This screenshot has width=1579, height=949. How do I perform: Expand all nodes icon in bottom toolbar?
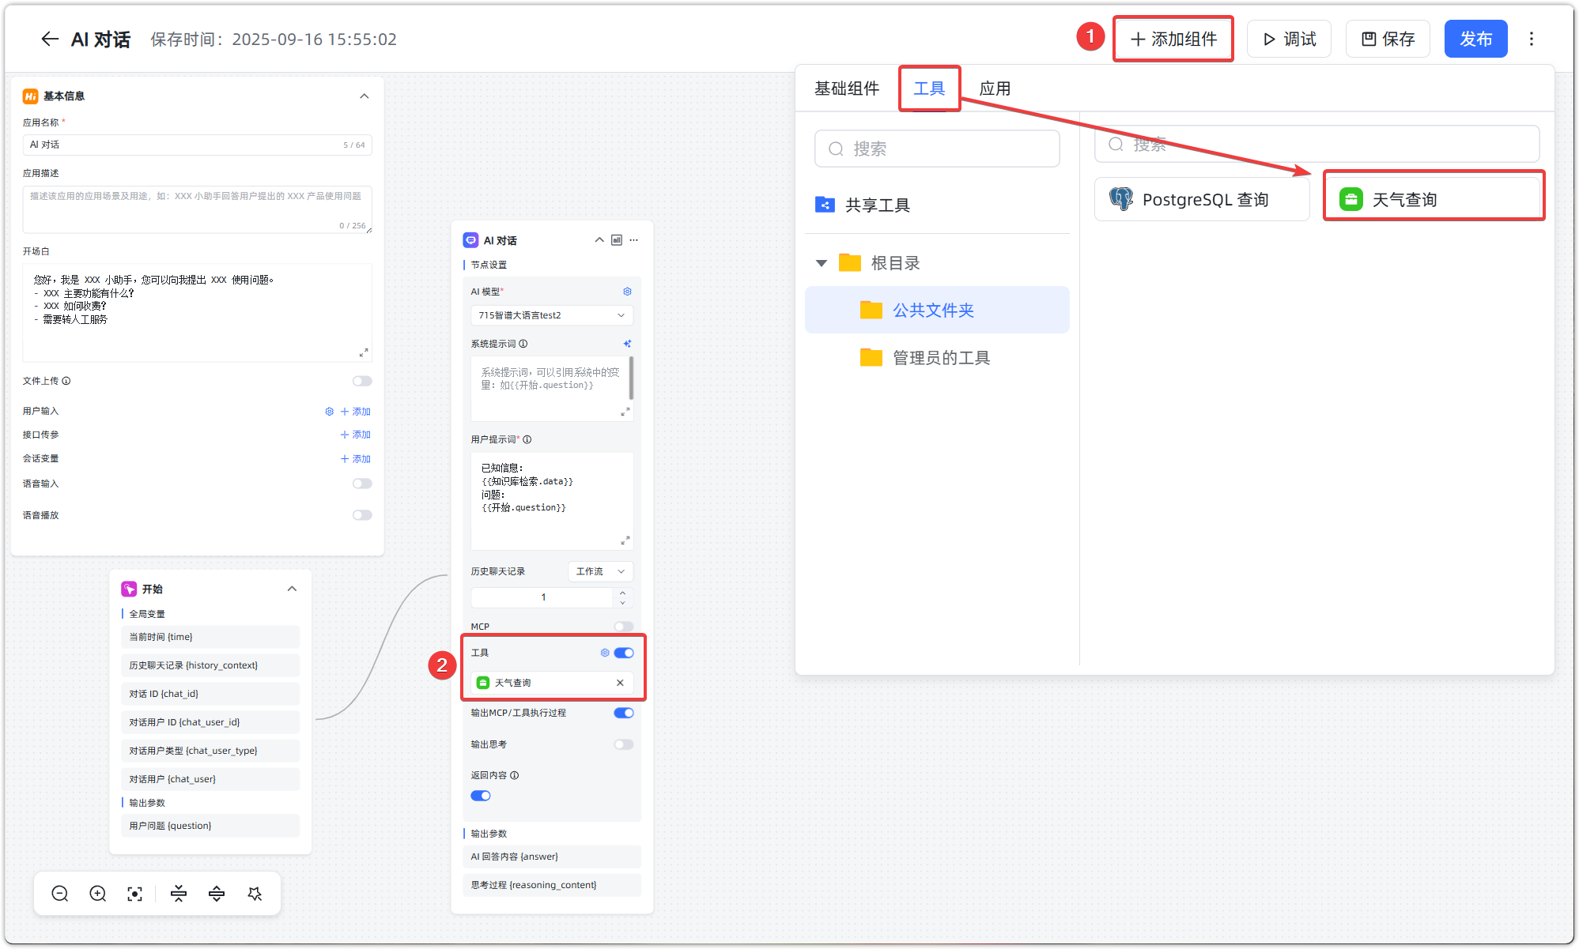[217, 894]
